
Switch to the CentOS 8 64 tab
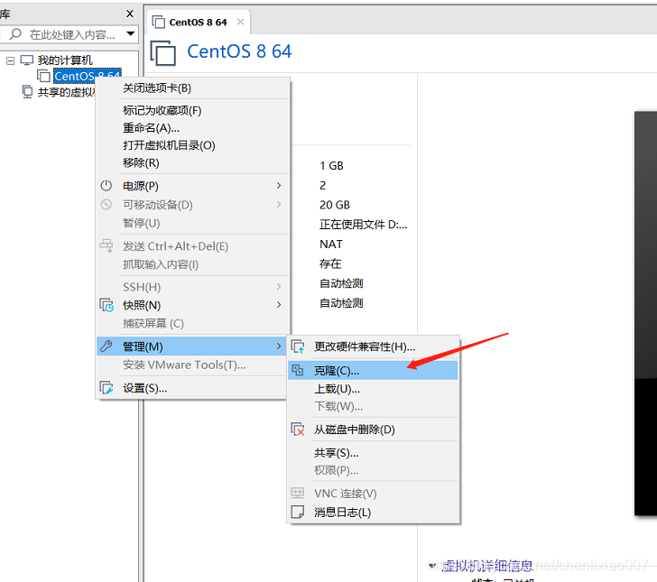tap(198, 23)
